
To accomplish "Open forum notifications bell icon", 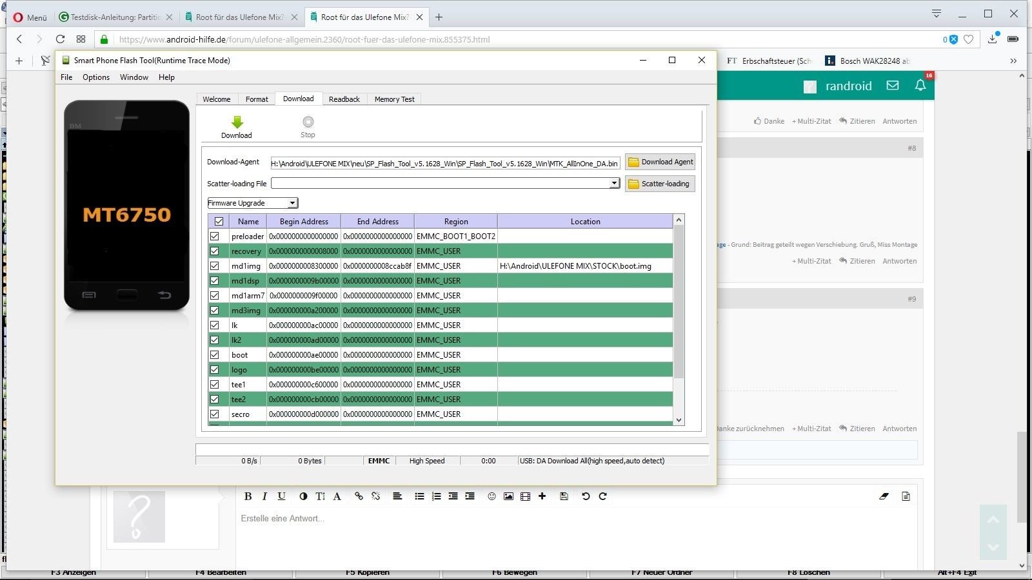I will pyautogui.click(x=920, y=85).
